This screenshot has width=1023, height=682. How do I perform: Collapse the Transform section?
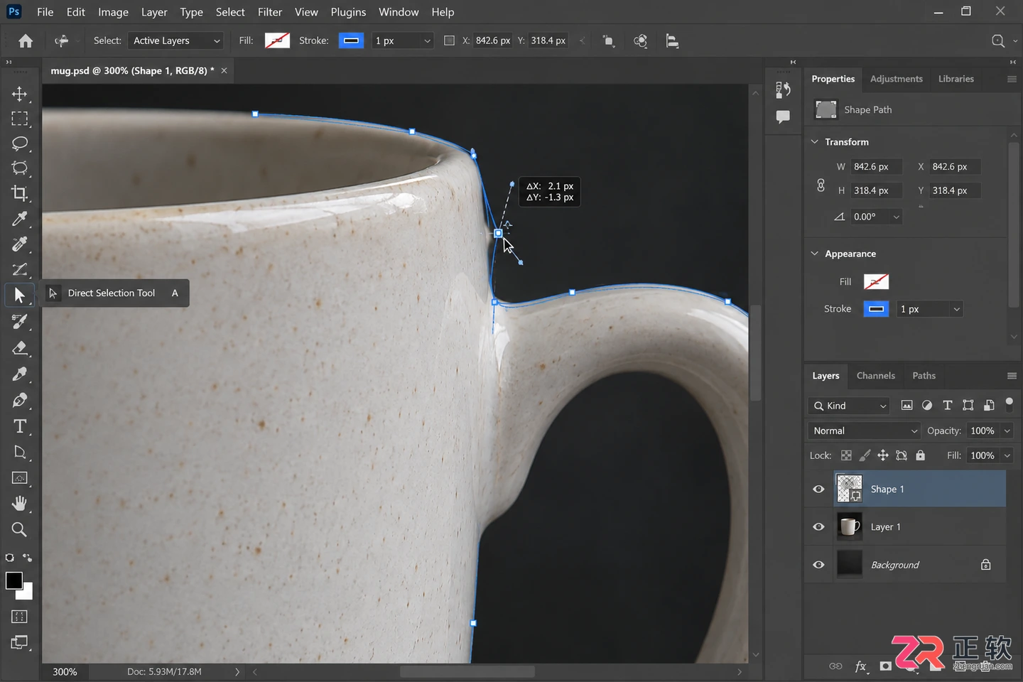coord(815,141)
